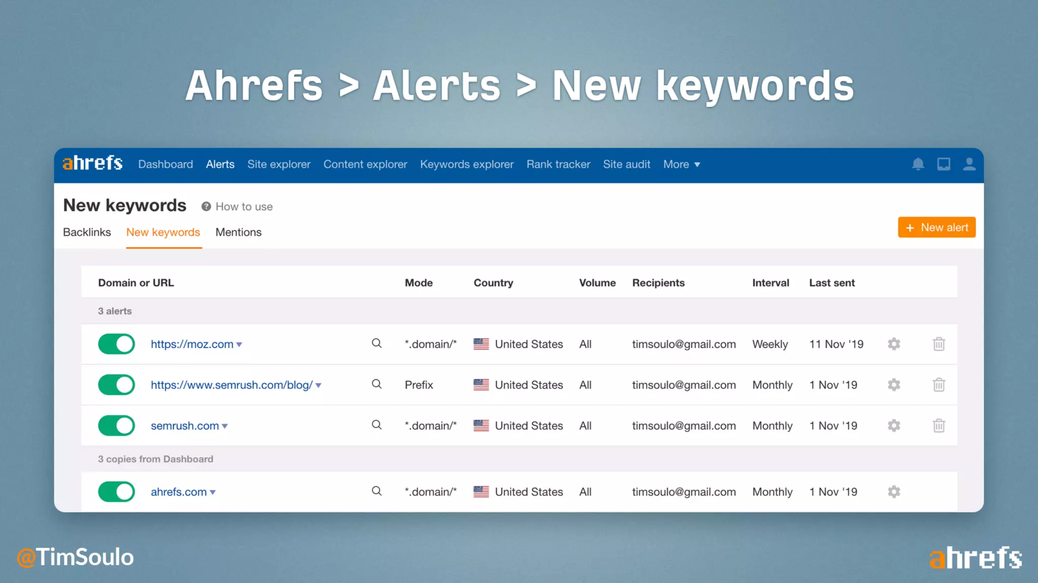Open the Site explorer link in navigation
The width and height of the screenshot is (1038, 583).
click(279, 164)
